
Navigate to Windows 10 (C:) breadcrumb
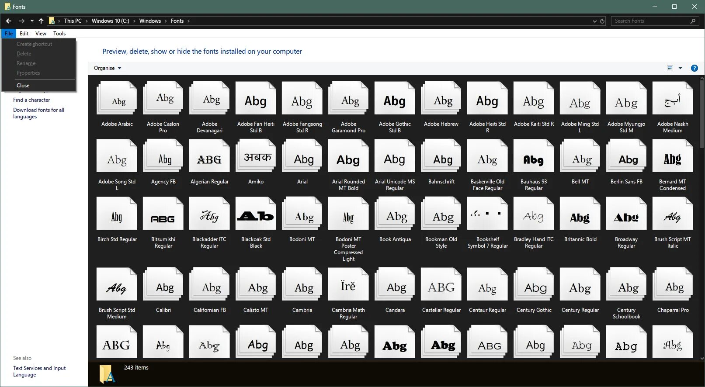pyautogui.click(x=110, y=21)
